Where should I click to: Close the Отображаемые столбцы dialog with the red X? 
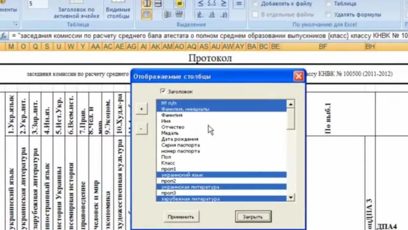click(x=298, y=76)
